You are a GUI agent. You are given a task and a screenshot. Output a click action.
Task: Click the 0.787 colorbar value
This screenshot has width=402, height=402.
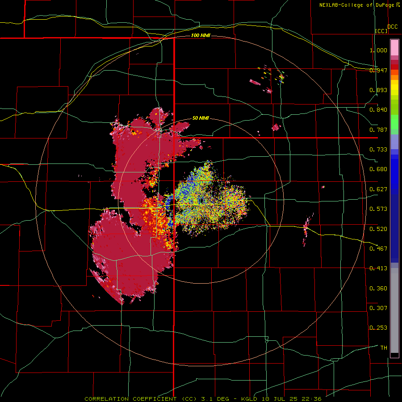(378, 130)
